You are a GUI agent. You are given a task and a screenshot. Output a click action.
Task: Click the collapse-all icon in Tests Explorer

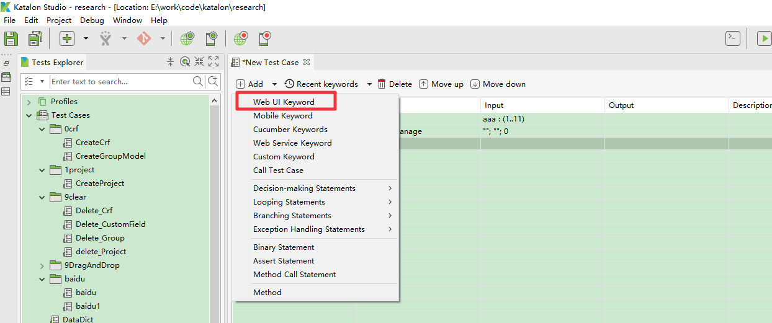click(171, 61)
